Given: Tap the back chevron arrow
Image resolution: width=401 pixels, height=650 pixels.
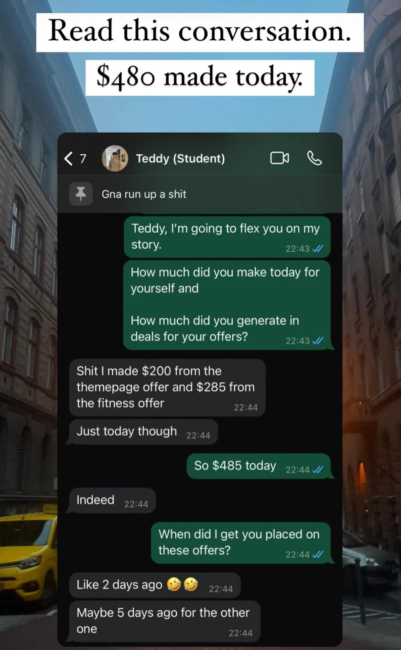Looking at the screenshot, I should click(69, 158).
